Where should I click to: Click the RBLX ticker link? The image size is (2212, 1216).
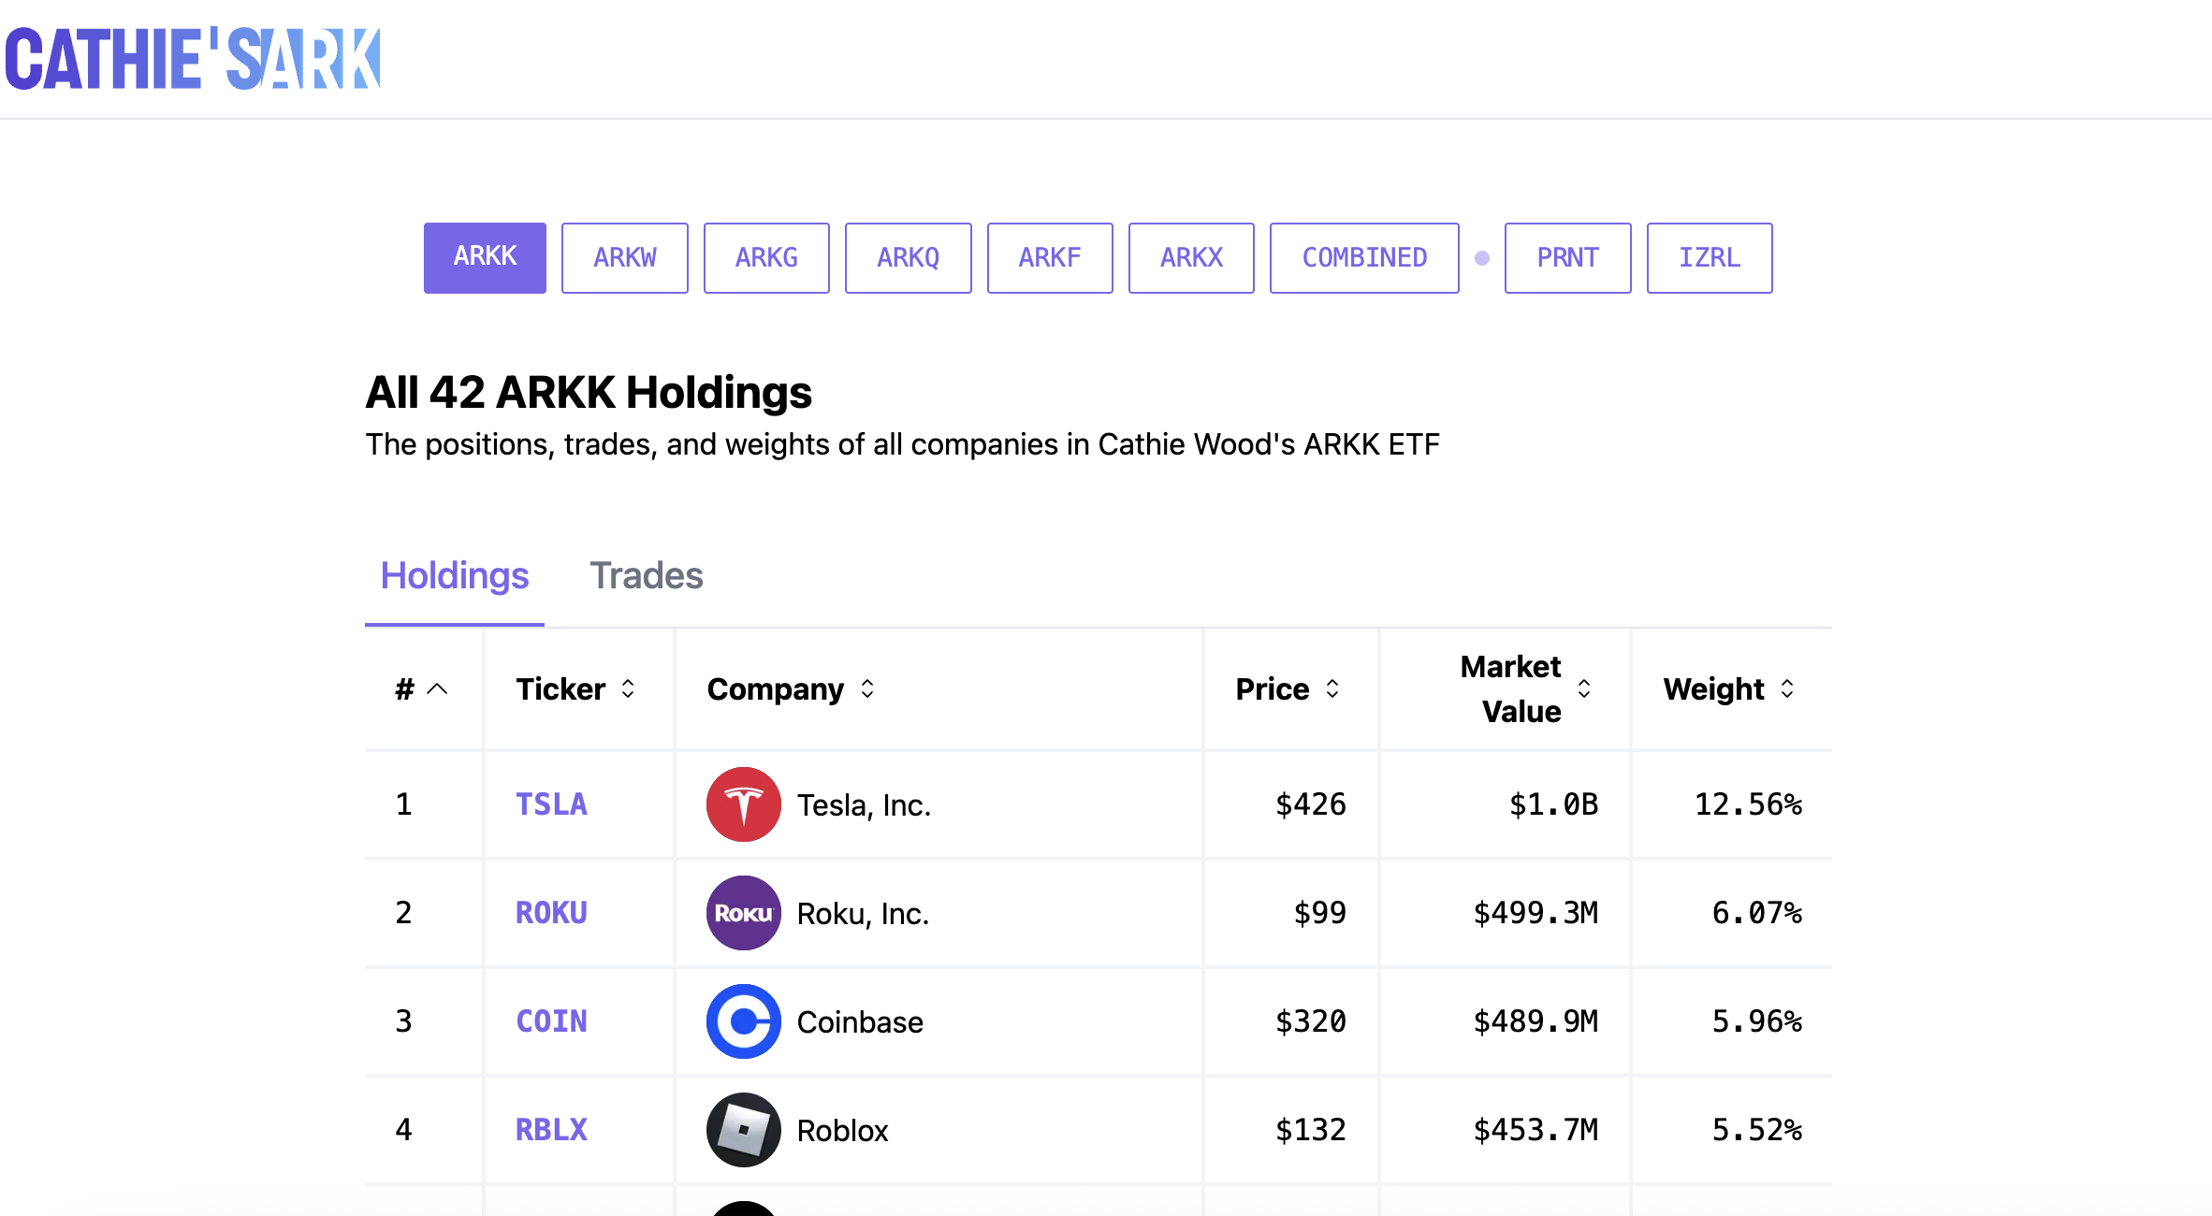point(551,1130)
